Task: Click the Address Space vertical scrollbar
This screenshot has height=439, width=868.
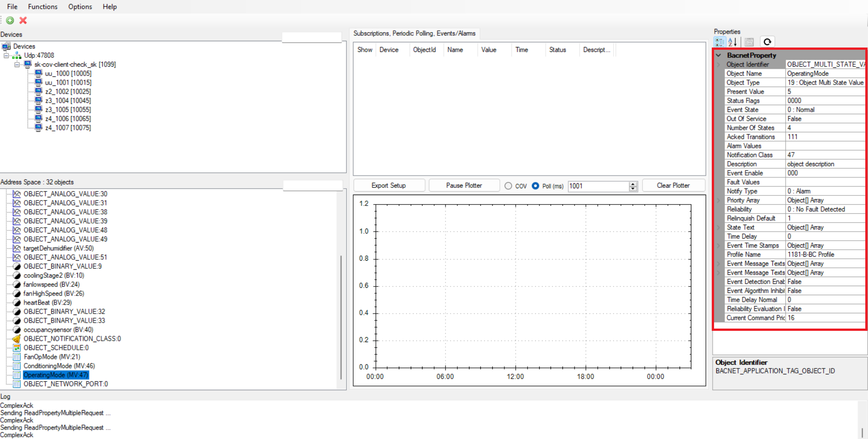Action: (341, 317)
